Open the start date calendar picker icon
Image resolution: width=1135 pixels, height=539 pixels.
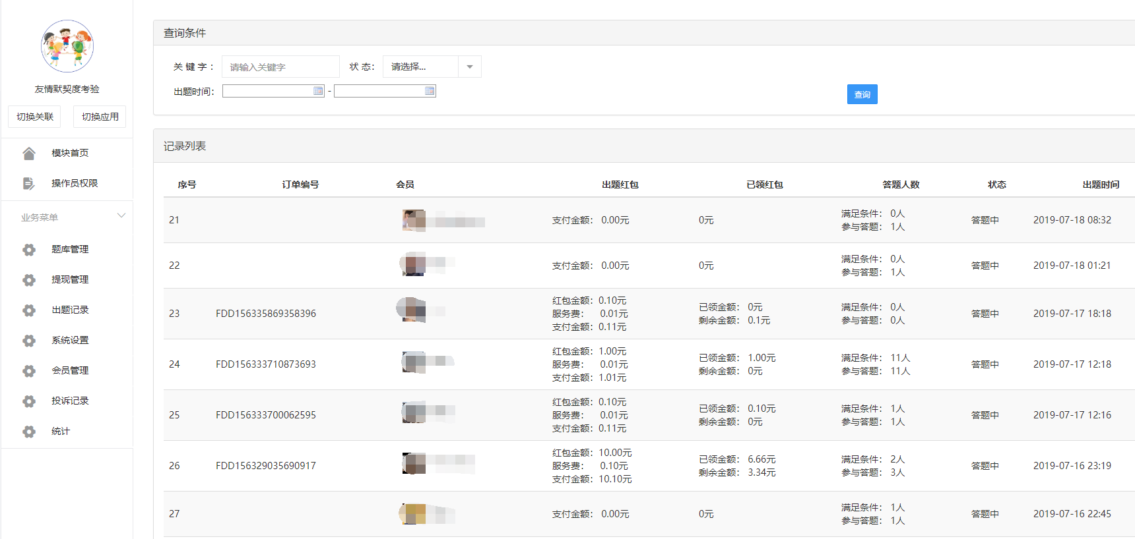(x=318, y=91)
